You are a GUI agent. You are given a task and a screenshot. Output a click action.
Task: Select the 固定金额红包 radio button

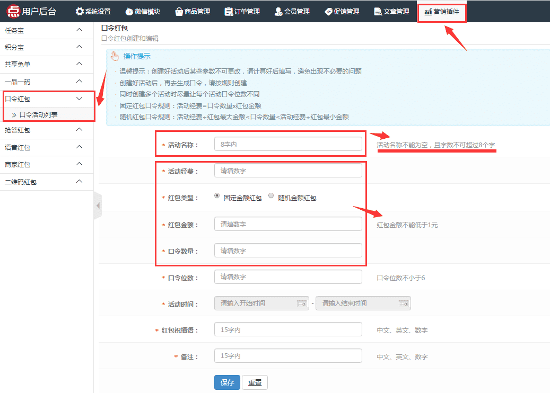(217, 195)
